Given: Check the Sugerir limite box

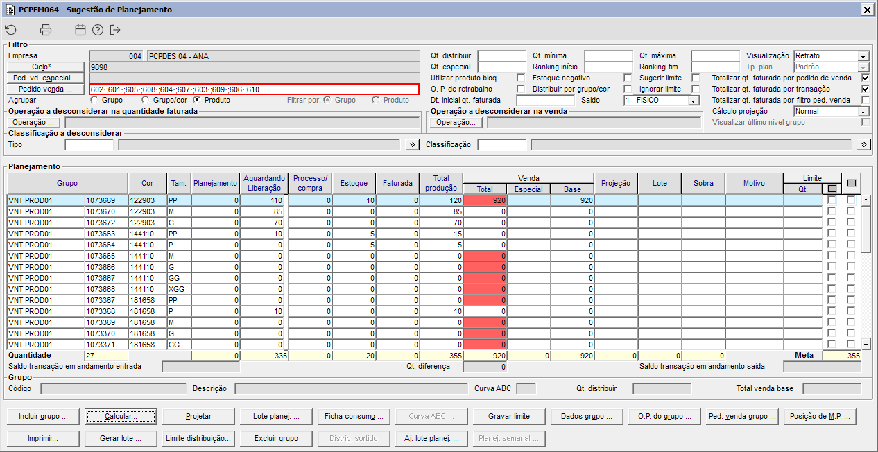Looking at the screenshot, I should point(696,78).
